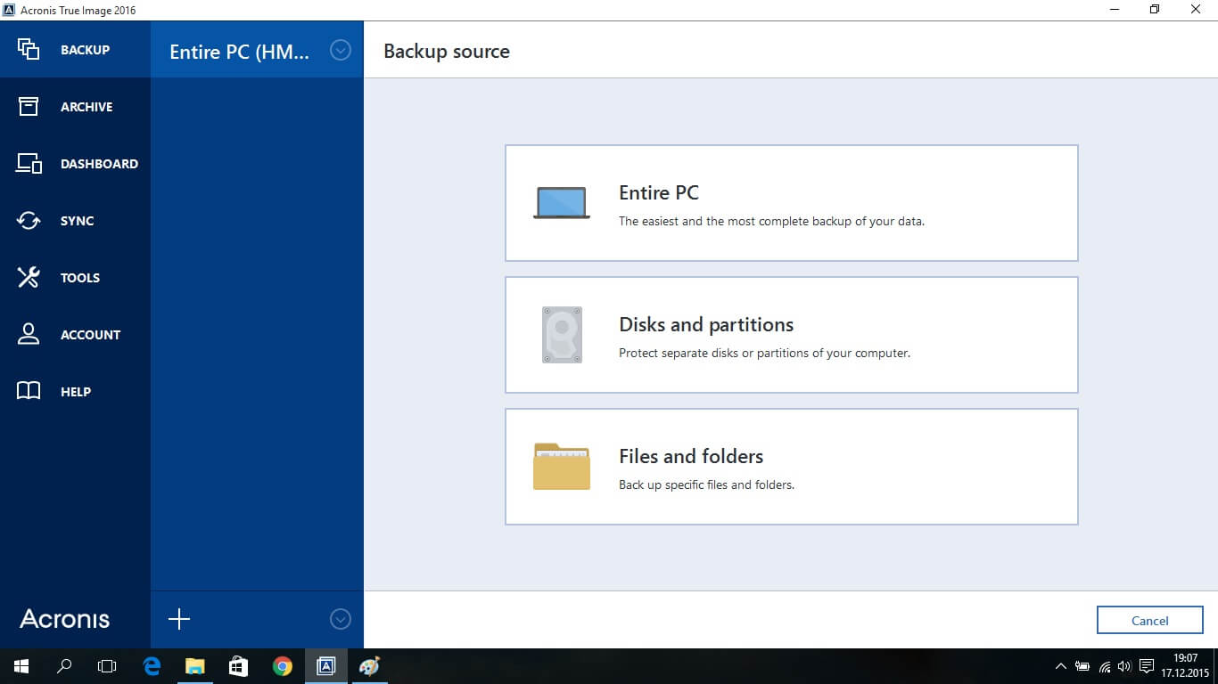Open the Sync section icon

tap(29, 221)
